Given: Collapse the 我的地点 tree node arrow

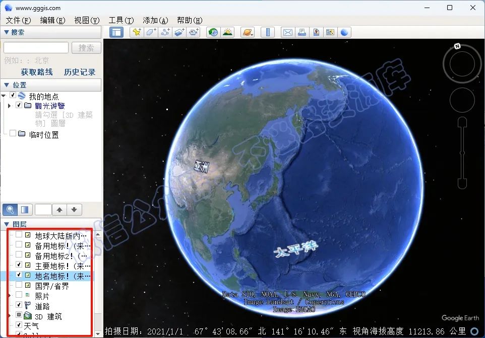Looking at the screenshot, I should point(4,96).
